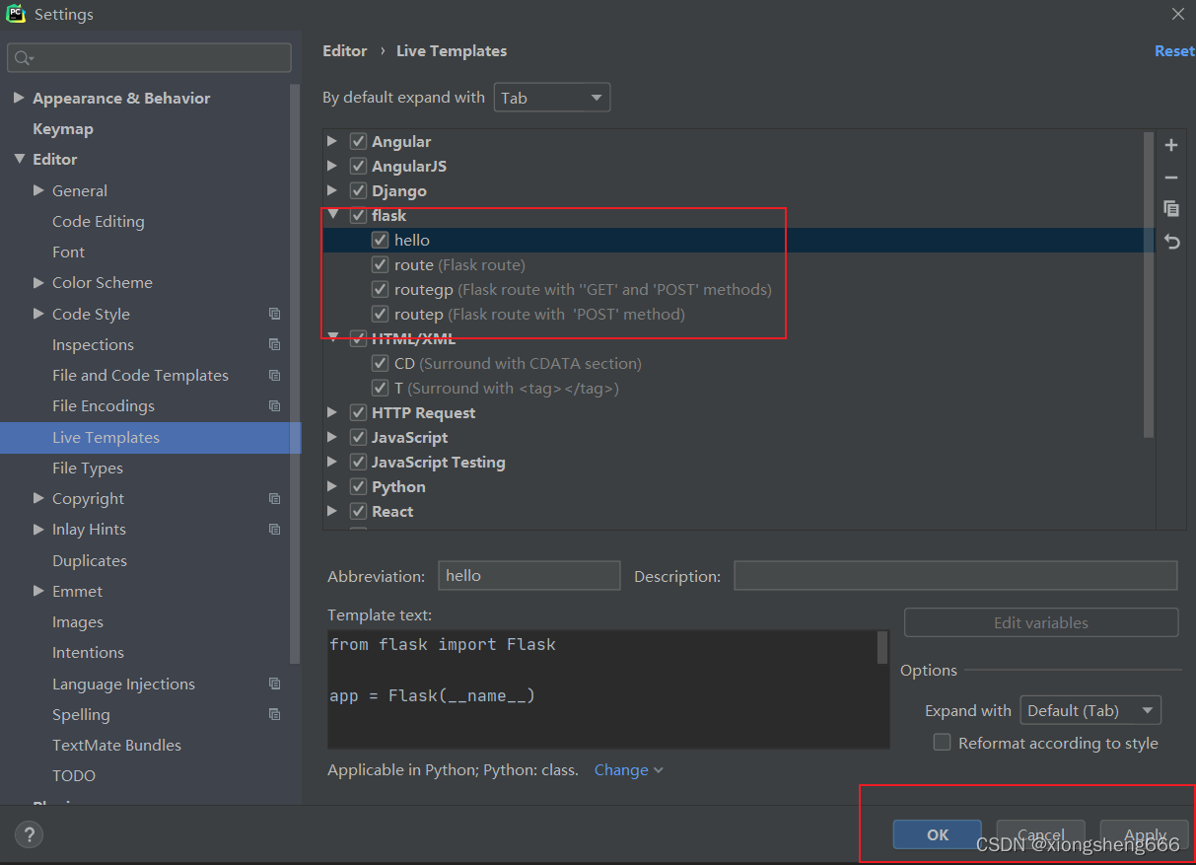
Task: Expand Appearance & Behavior settings section
Action: coord(19,98)
